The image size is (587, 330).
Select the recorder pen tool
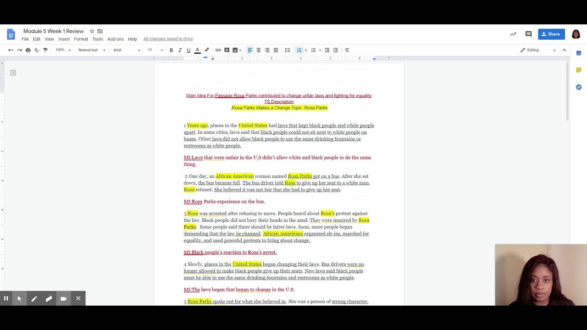point(34,298)
